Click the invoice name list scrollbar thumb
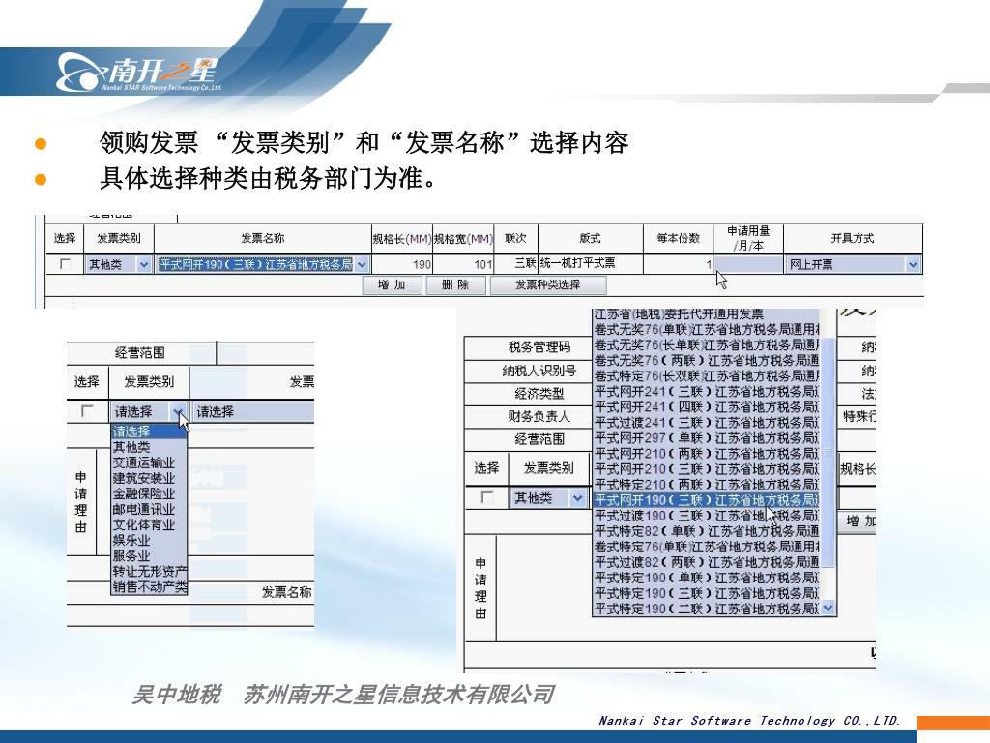Screen dimensions: 990x743 [828, 452]
